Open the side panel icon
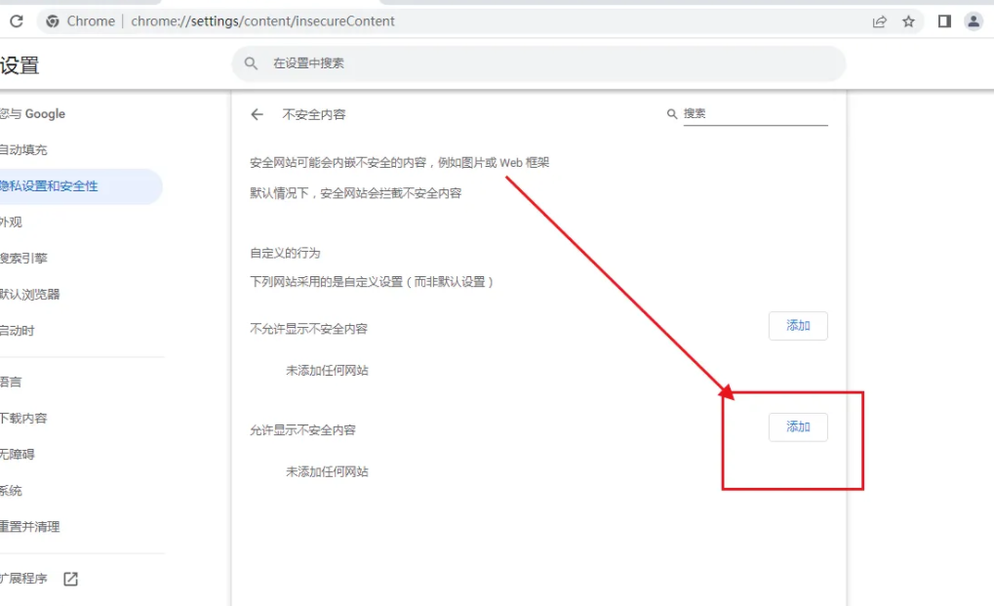The height and width of the screenshot is (606, 994). [944, 21]
